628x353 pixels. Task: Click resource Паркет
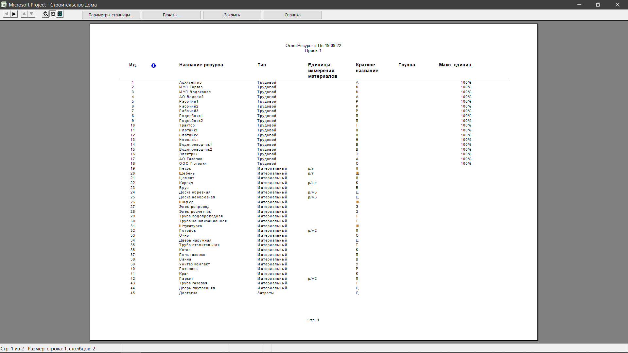[x=186, y=279]
